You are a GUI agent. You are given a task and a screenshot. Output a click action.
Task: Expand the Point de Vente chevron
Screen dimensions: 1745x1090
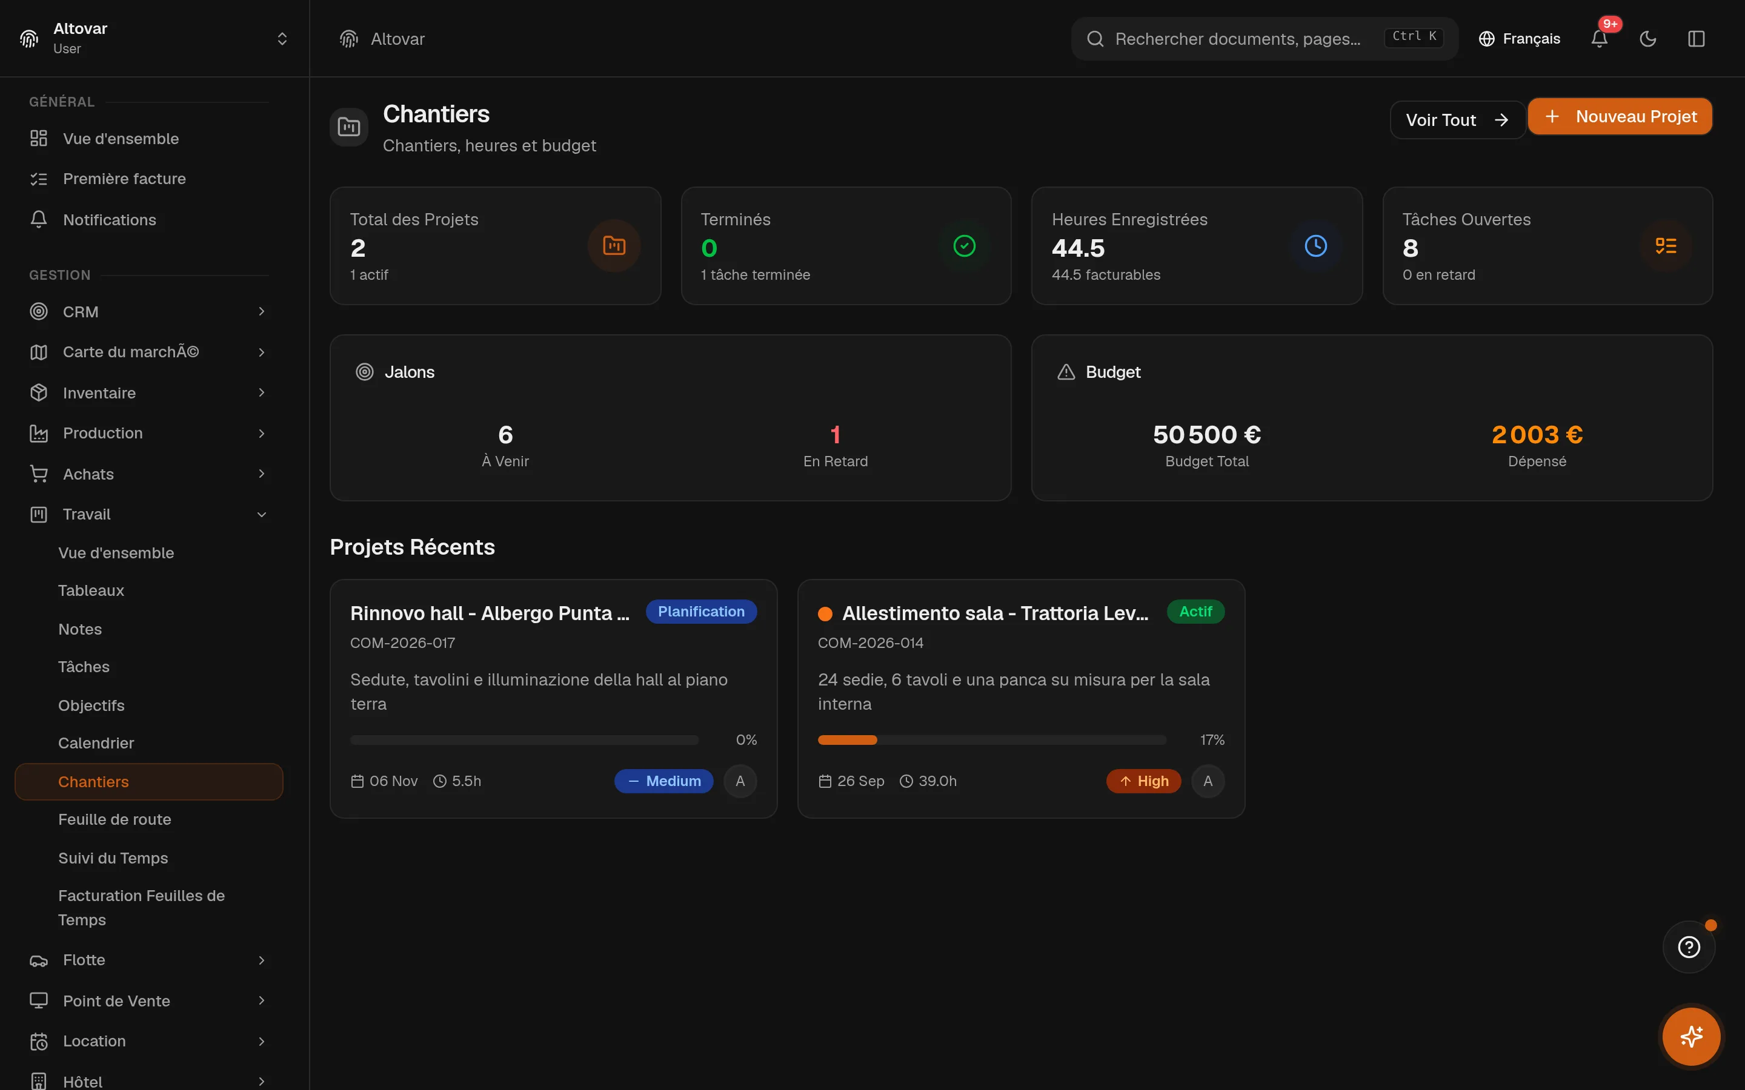coord(262,1000)
